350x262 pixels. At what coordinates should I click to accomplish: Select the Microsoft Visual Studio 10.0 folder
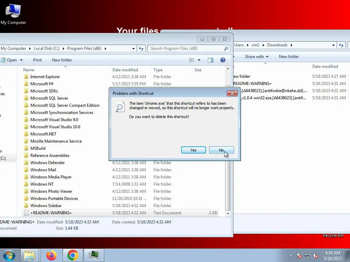tap(55, 127)
